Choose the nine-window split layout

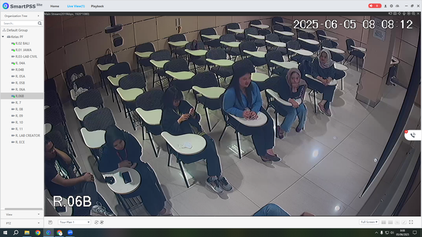390,223
